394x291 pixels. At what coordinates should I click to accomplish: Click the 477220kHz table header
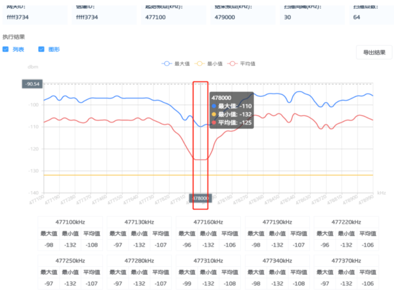click(x=346, y=222)
